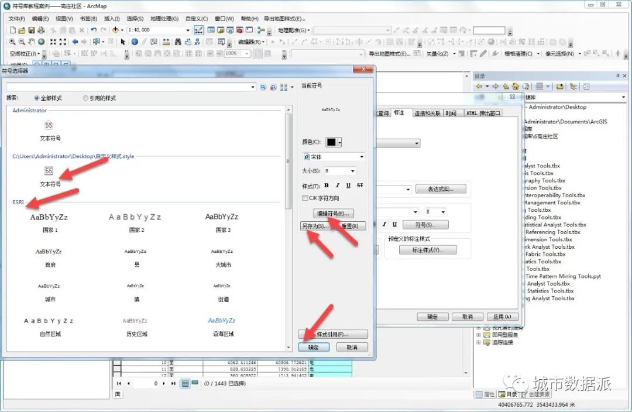Viewport: 632px width, 412px height.
Task: Select the 引用的样式 radio button
Action: click(x=85, y=98)
